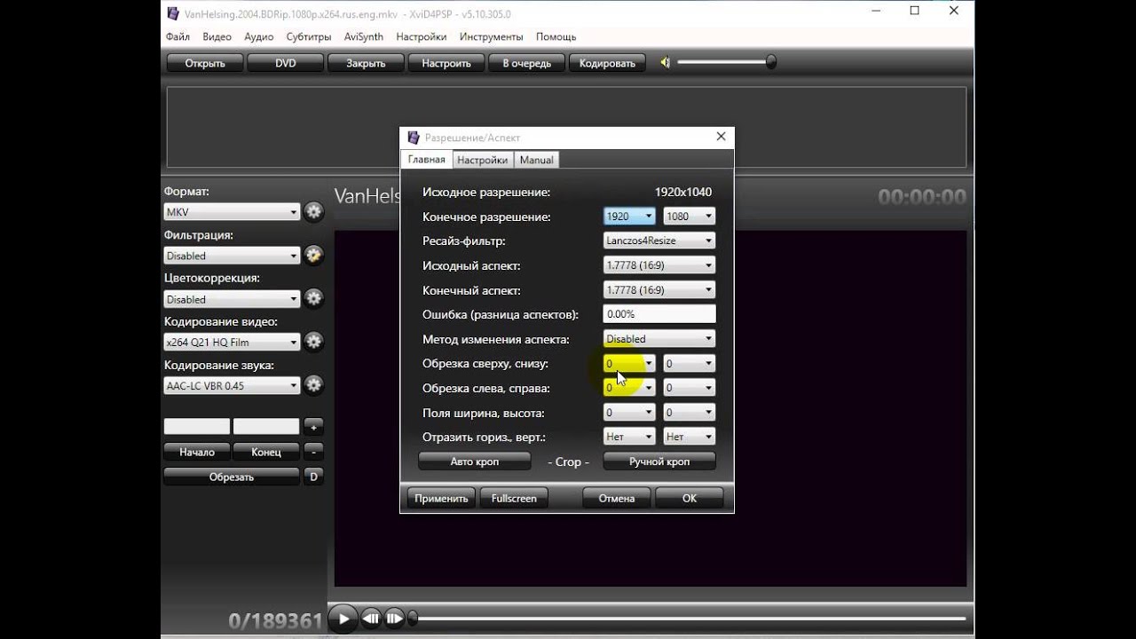Click the Применить button
This screenshot has height=639, width=1136.
click(x=441, y=498)
